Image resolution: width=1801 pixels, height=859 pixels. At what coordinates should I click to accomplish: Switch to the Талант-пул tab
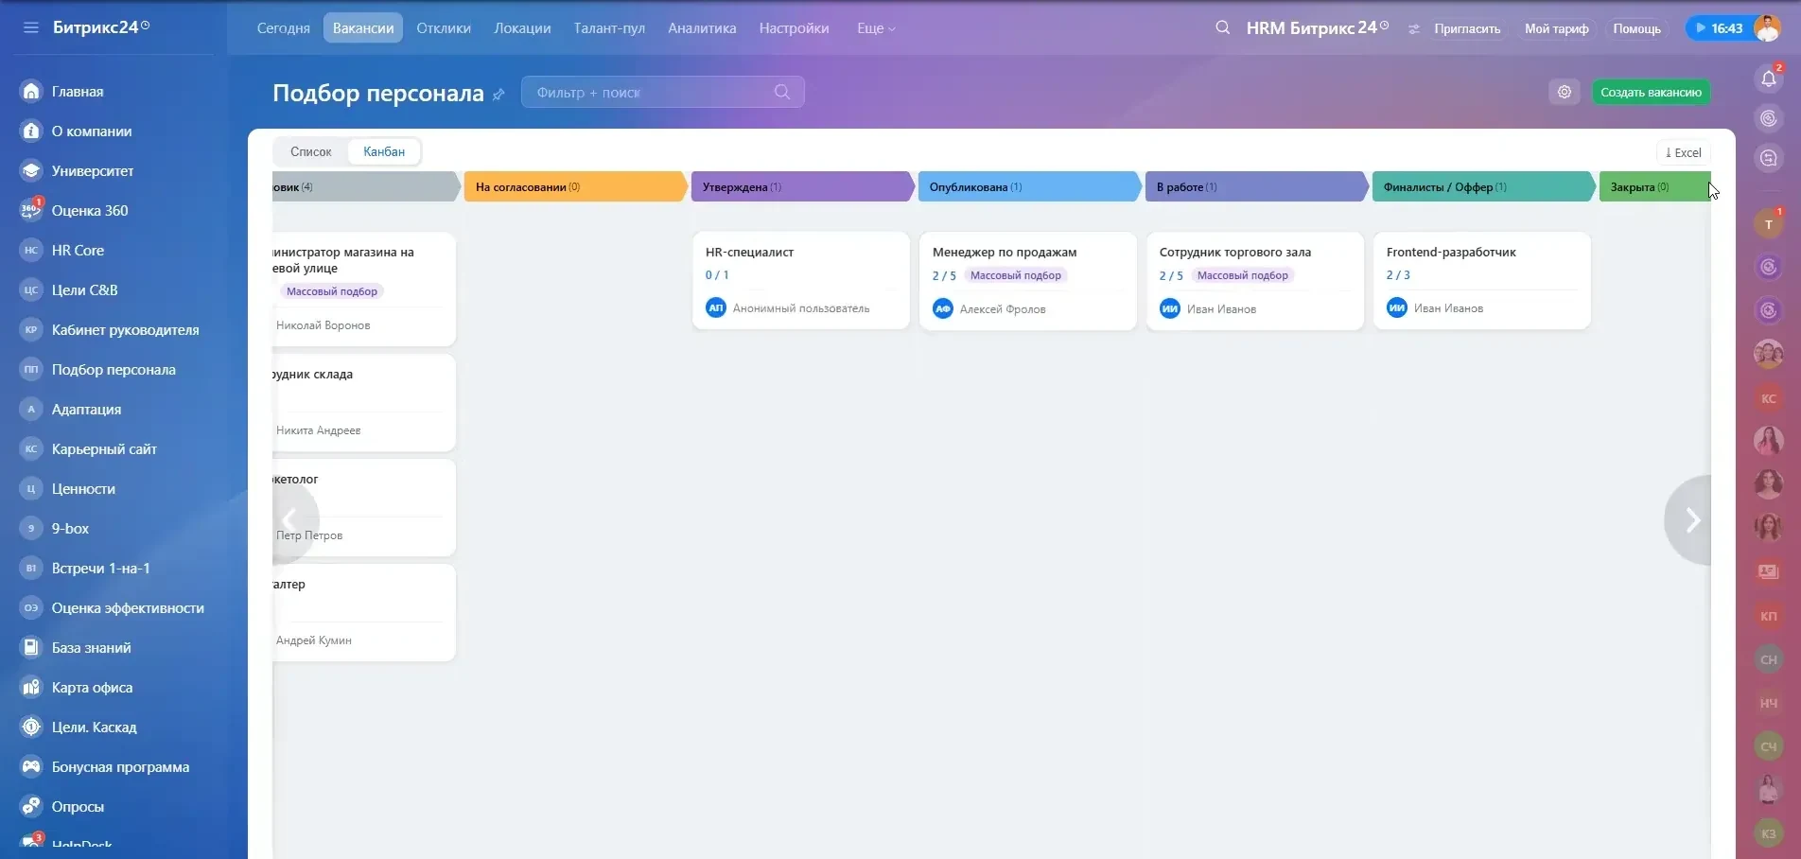click(609, 28)
